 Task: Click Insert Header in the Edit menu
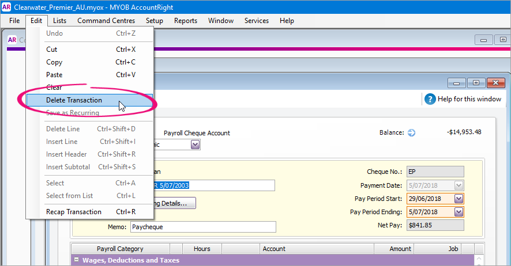pyautogui.click(x=89, y=154)
